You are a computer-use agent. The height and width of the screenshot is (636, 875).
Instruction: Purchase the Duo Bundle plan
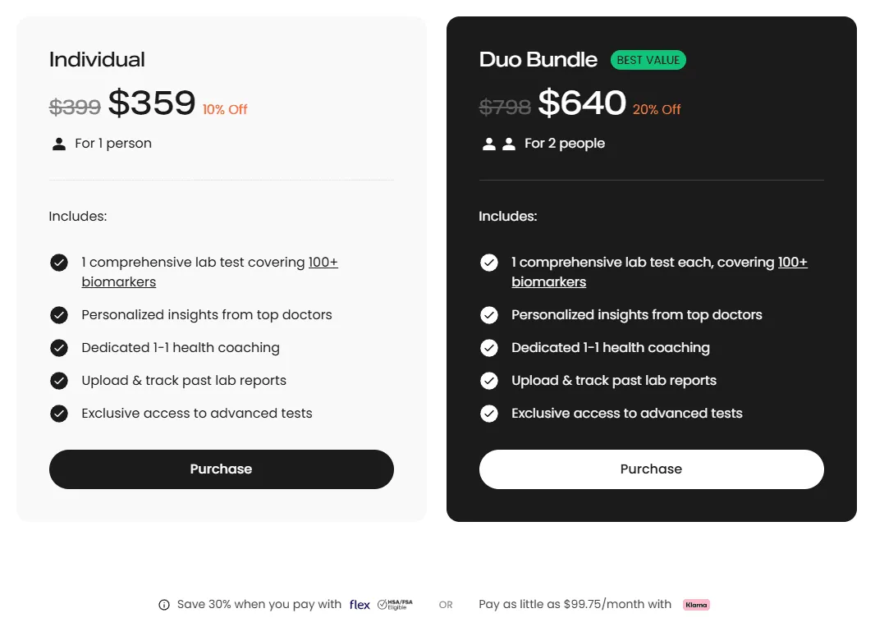click(x=651, y=469)
